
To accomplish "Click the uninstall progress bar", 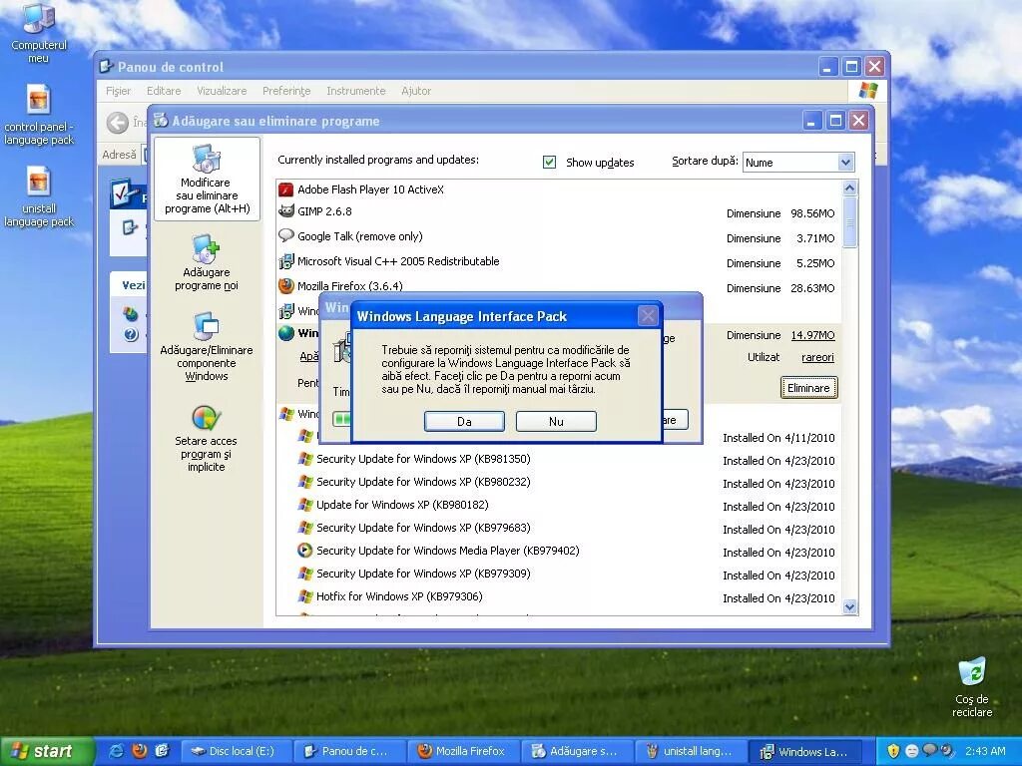I will [x=341, y=419].
